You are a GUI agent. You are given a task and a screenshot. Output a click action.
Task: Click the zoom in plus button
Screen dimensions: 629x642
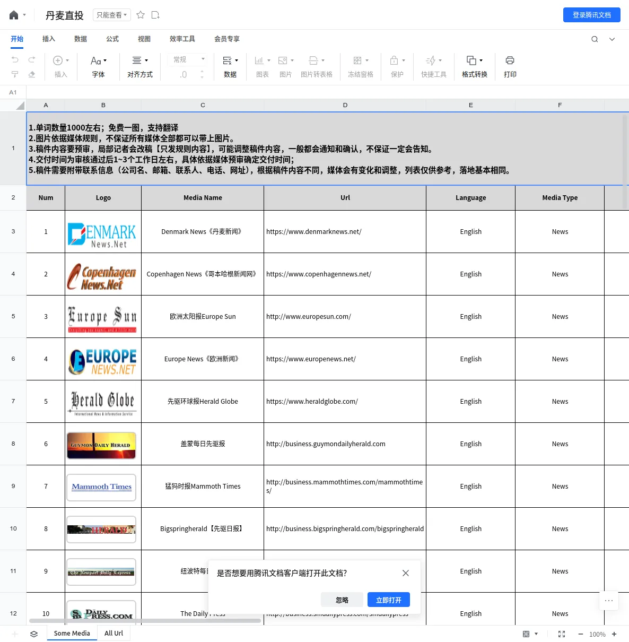614,634
